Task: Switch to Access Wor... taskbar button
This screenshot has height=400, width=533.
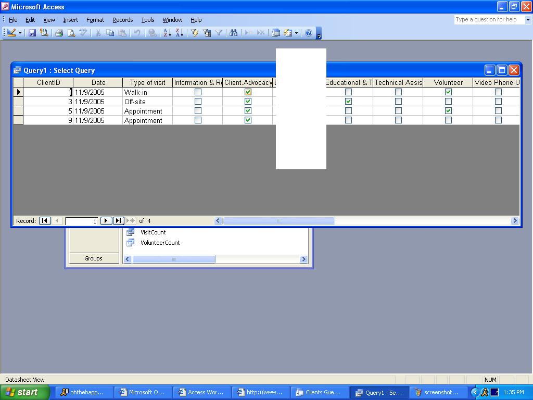Action: [x=202, y=392]
